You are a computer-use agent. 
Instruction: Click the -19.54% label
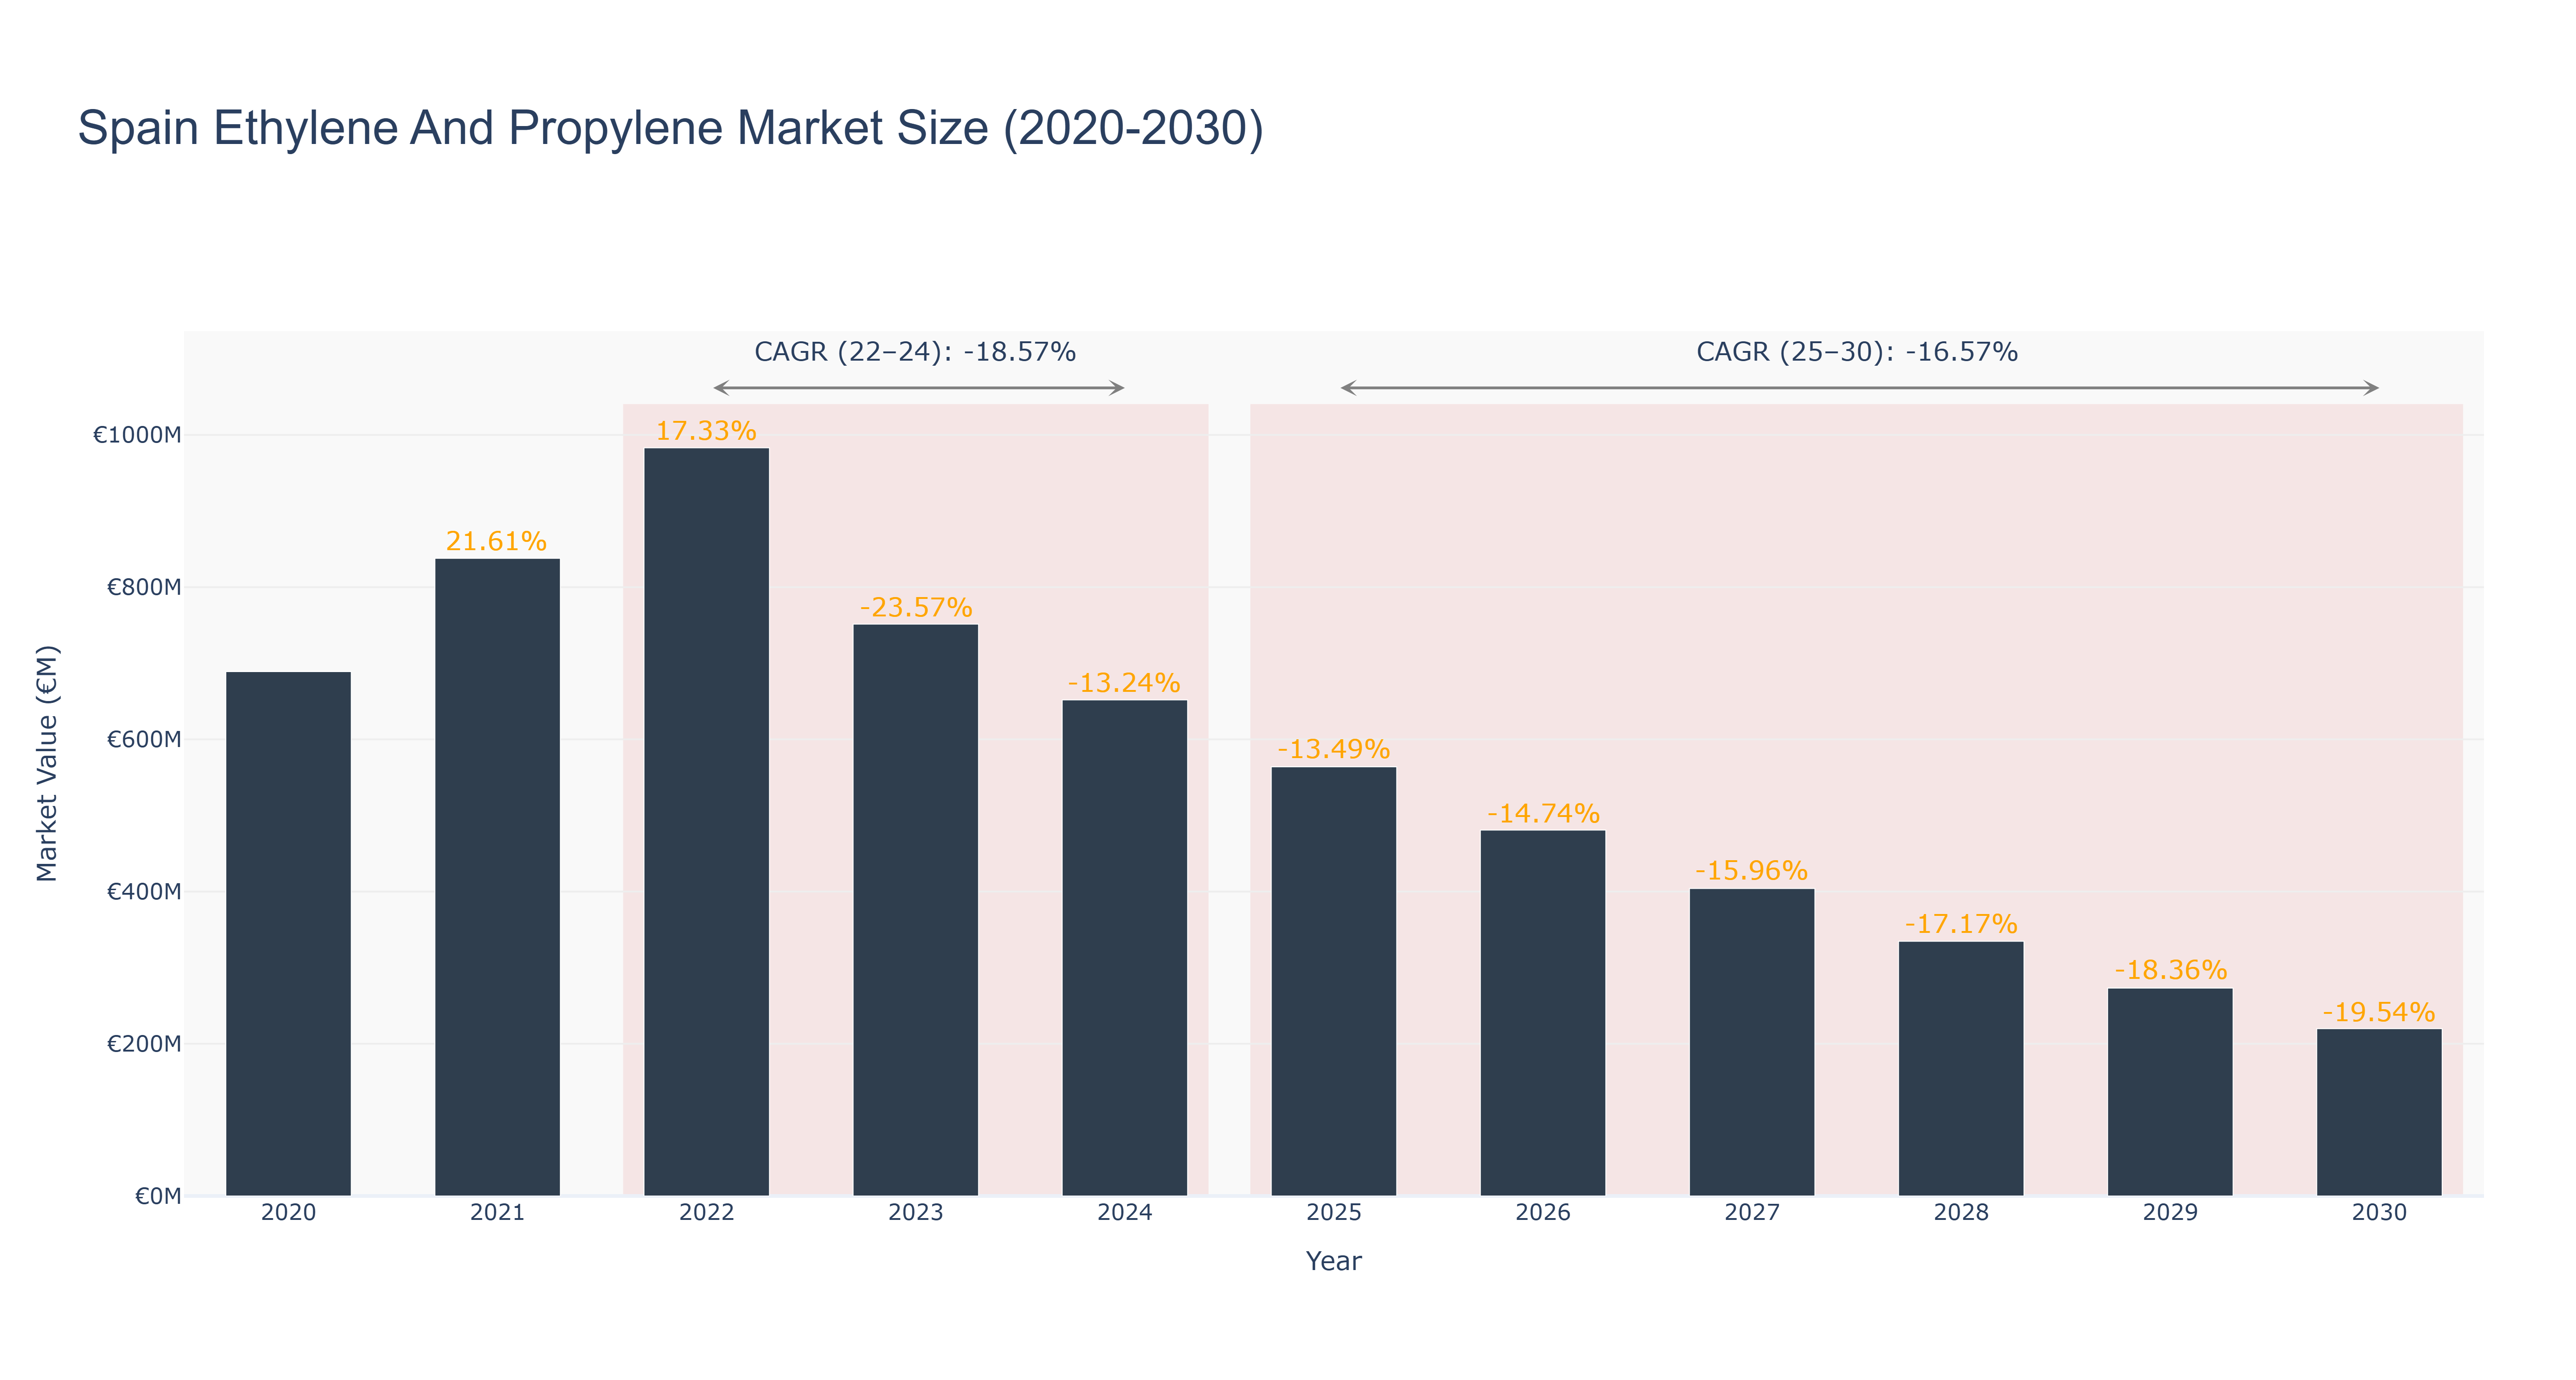pyautogui.click(x=2378, y=1013)
